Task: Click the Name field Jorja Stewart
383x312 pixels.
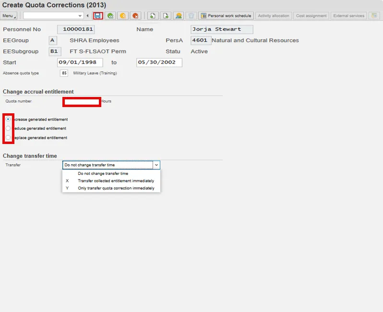Action: tap(222, 29)
